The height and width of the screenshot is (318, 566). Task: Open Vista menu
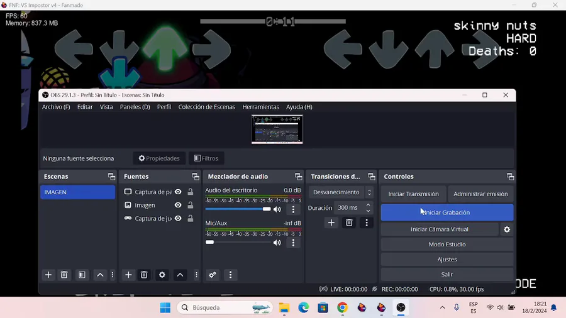pos(106,107)
